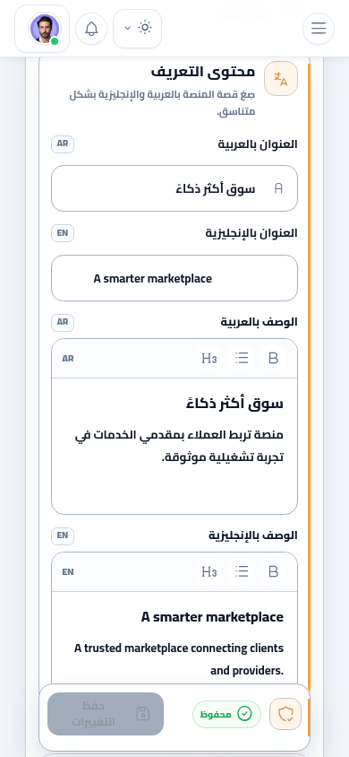Screen dimensions: 349x757
Task: Toggle bold in the Arabic description editor
Action: pos(273,358)
